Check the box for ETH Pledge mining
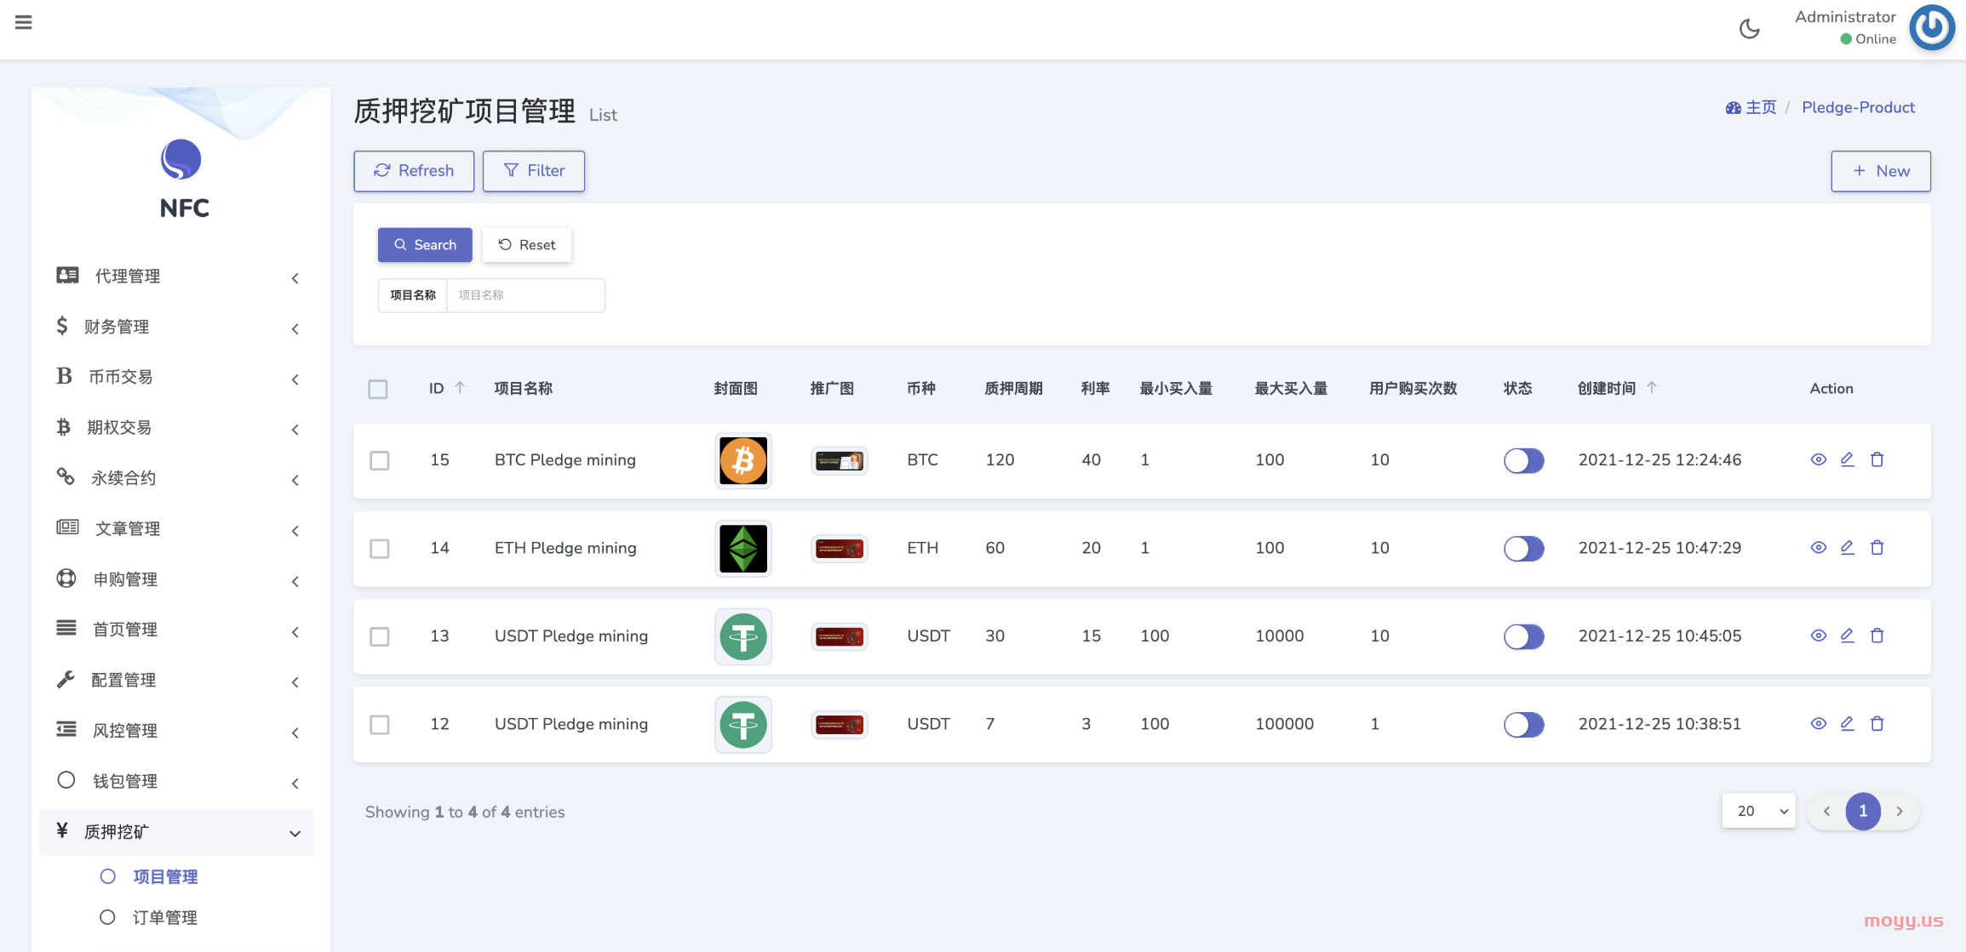Viewport: 1966px width, 952px height. click(x=380, y=549)
